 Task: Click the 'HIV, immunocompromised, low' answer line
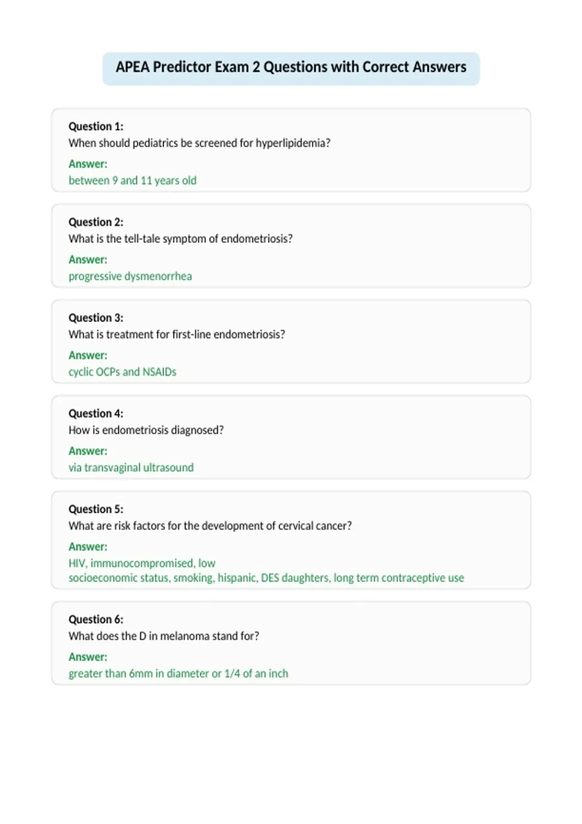click(142, 563)
